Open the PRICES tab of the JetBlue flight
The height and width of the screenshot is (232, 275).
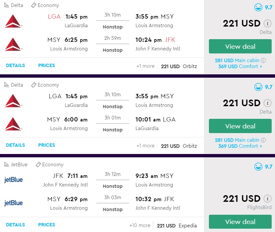[x=46, y=225]
